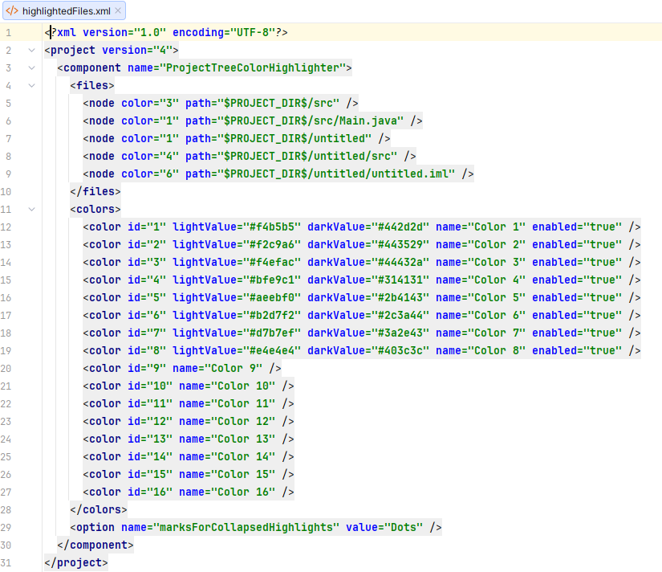Click name "Color 5" attribute
Screen dimensions: 662x572
point(481,298)
